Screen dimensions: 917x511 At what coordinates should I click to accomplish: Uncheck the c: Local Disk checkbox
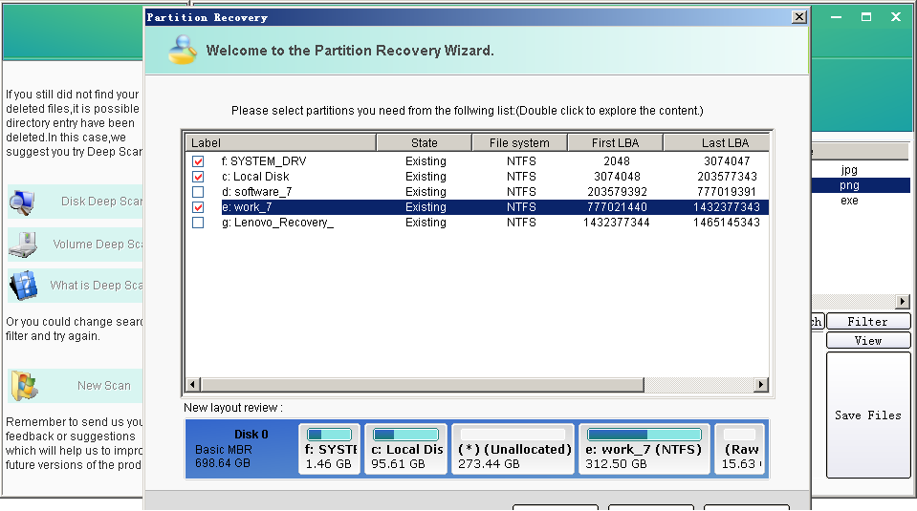click(x=198, y=177)
